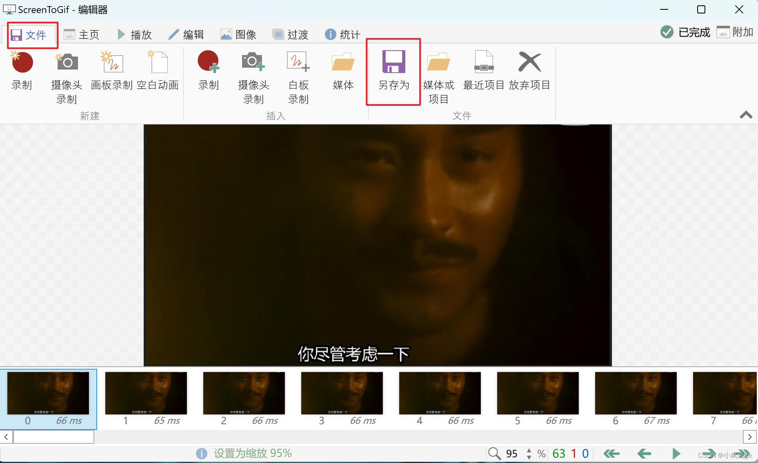Switch to the 主页 tab
Screen dimensions: 758x463
[x=82, y=35]
